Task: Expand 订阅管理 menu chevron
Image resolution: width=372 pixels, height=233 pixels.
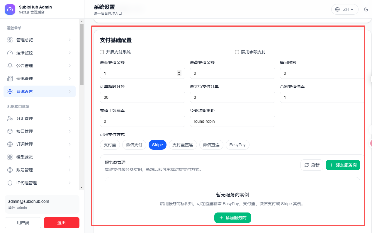Action: (x=70, y=144)
